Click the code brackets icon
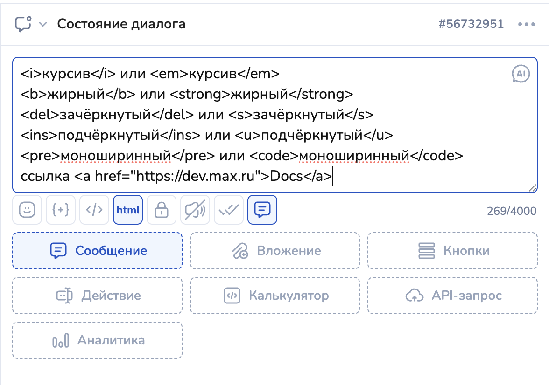This screenshot has height=385, width=549. pos(94,210)
